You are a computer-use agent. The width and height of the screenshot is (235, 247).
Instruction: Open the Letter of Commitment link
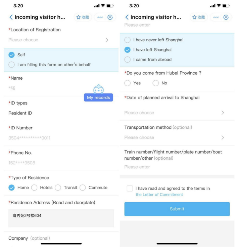(x=159, y=195)
